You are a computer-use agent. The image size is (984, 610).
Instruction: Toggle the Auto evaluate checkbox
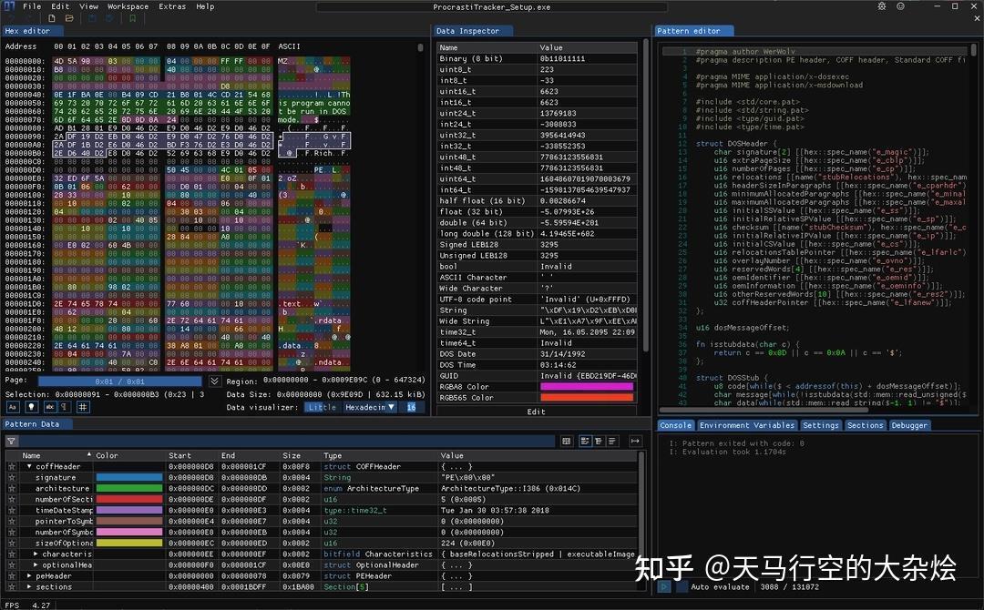(x=682, y=587)
